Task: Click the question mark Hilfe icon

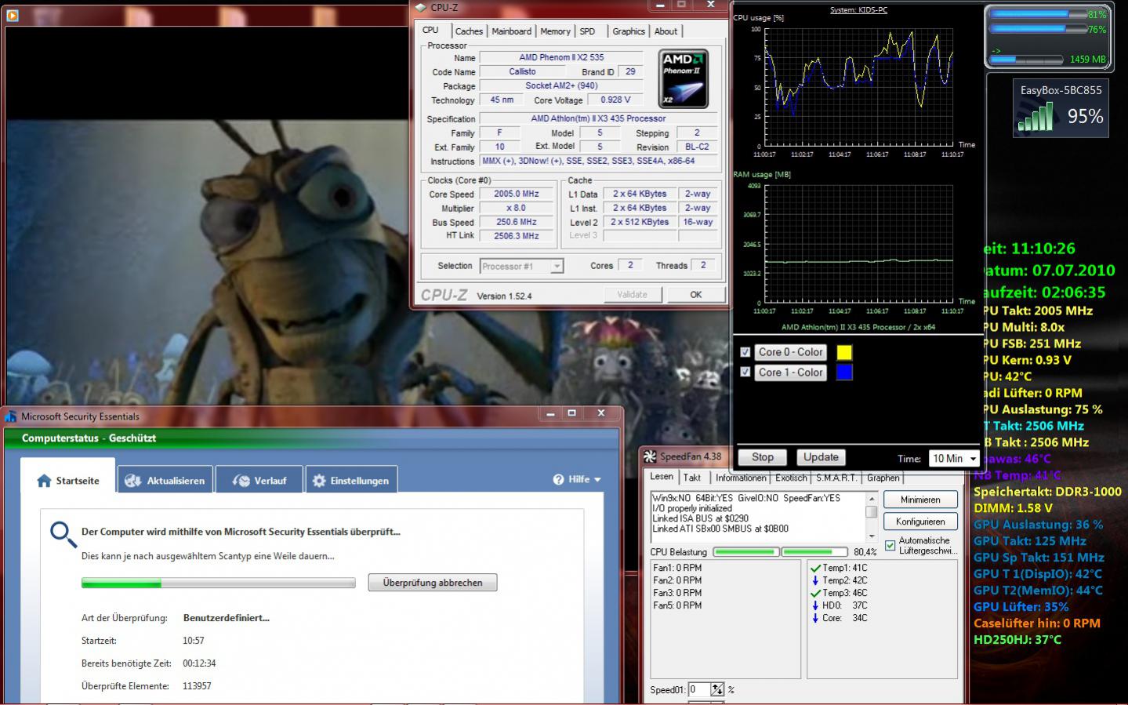Action: 558,480
